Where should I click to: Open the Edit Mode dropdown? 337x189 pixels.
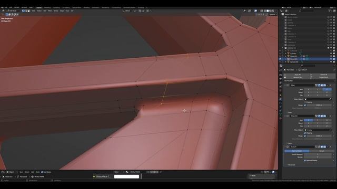click(14, 10)
